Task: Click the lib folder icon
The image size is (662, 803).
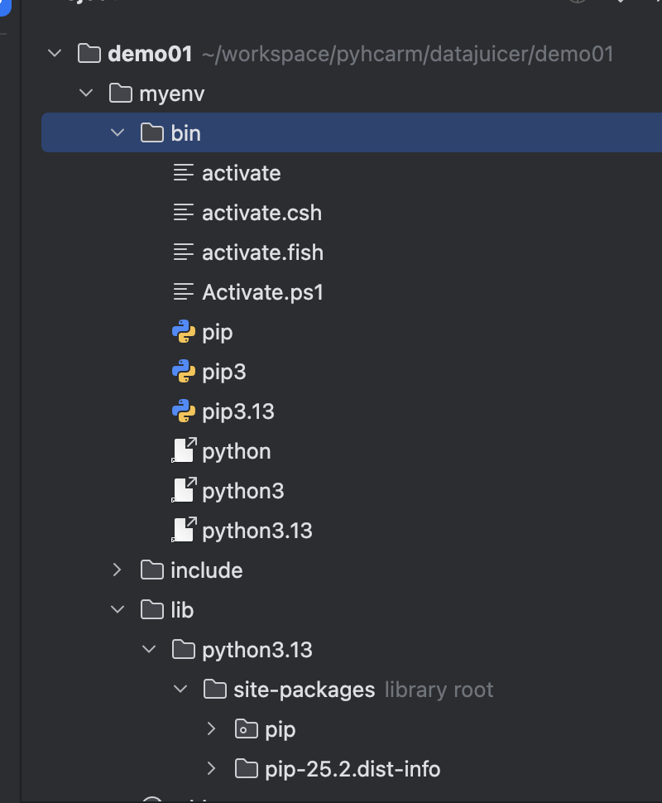Action: [152, 609]
